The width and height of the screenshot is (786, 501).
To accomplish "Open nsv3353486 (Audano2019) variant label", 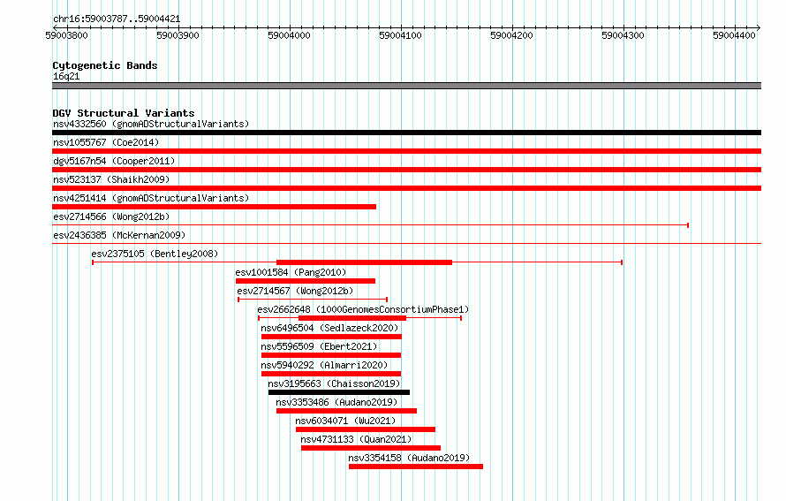I will [x=336, y=402].
